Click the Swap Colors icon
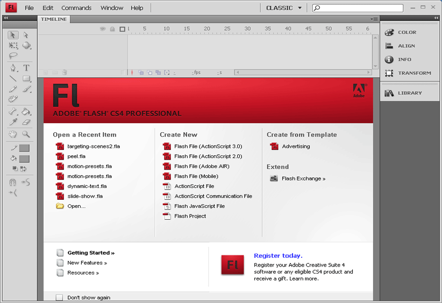The width and height of the screenshot is (442, 303). coord(24,169)
